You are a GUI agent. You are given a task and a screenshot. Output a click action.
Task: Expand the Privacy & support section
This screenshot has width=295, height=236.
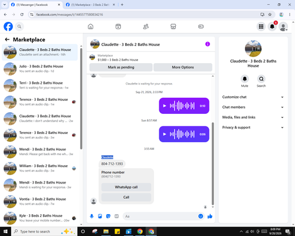[253, 127]
